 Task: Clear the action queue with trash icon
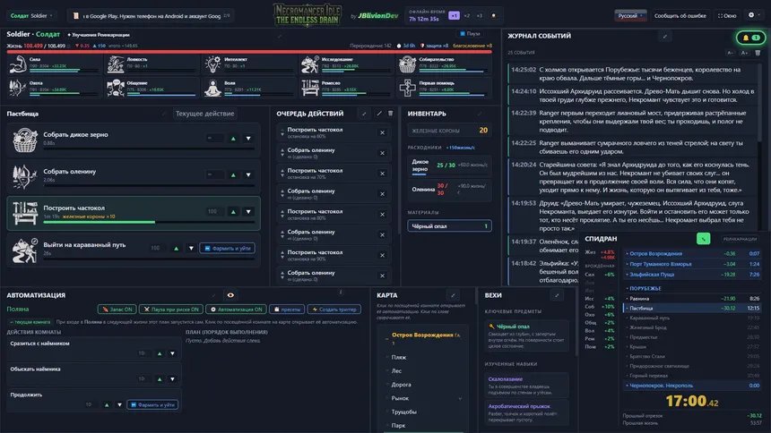(x=390, y=114)
